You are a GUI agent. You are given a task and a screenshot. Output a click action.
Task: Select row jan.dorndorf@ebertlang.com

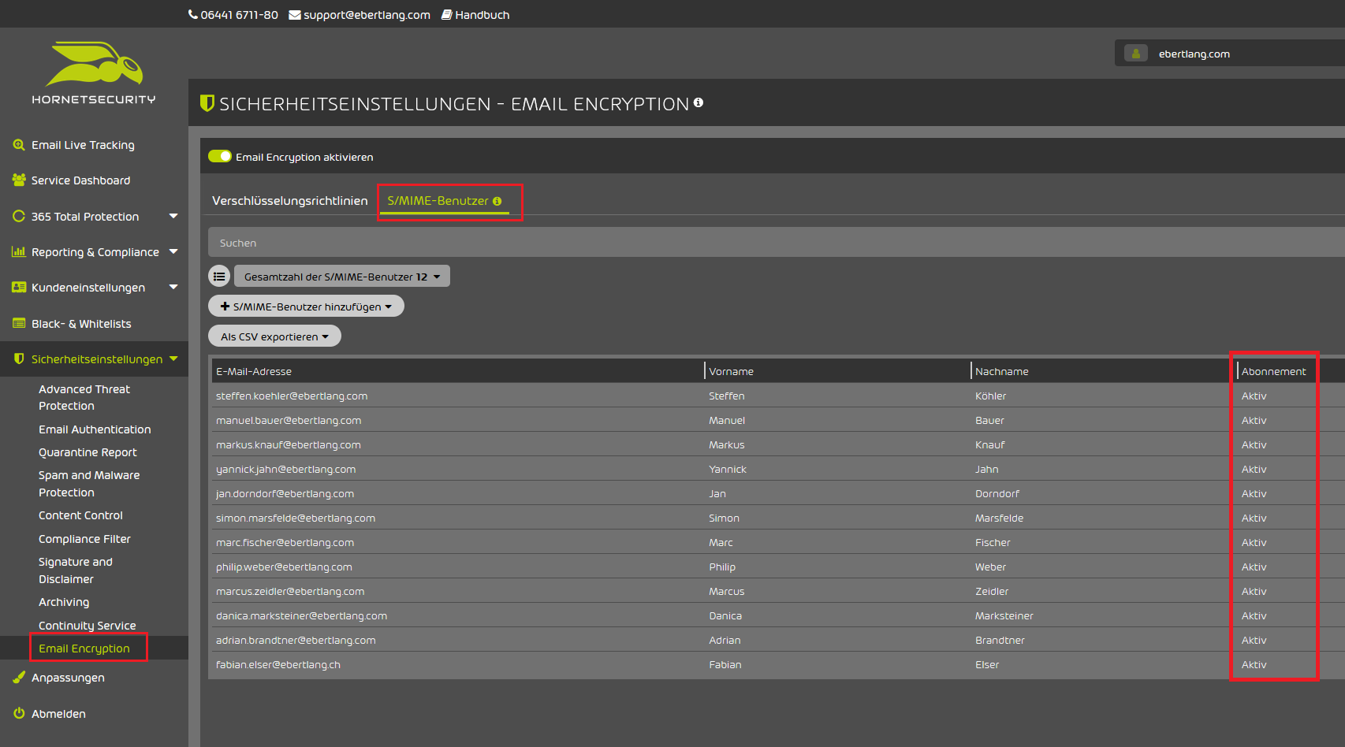[778, 493]
